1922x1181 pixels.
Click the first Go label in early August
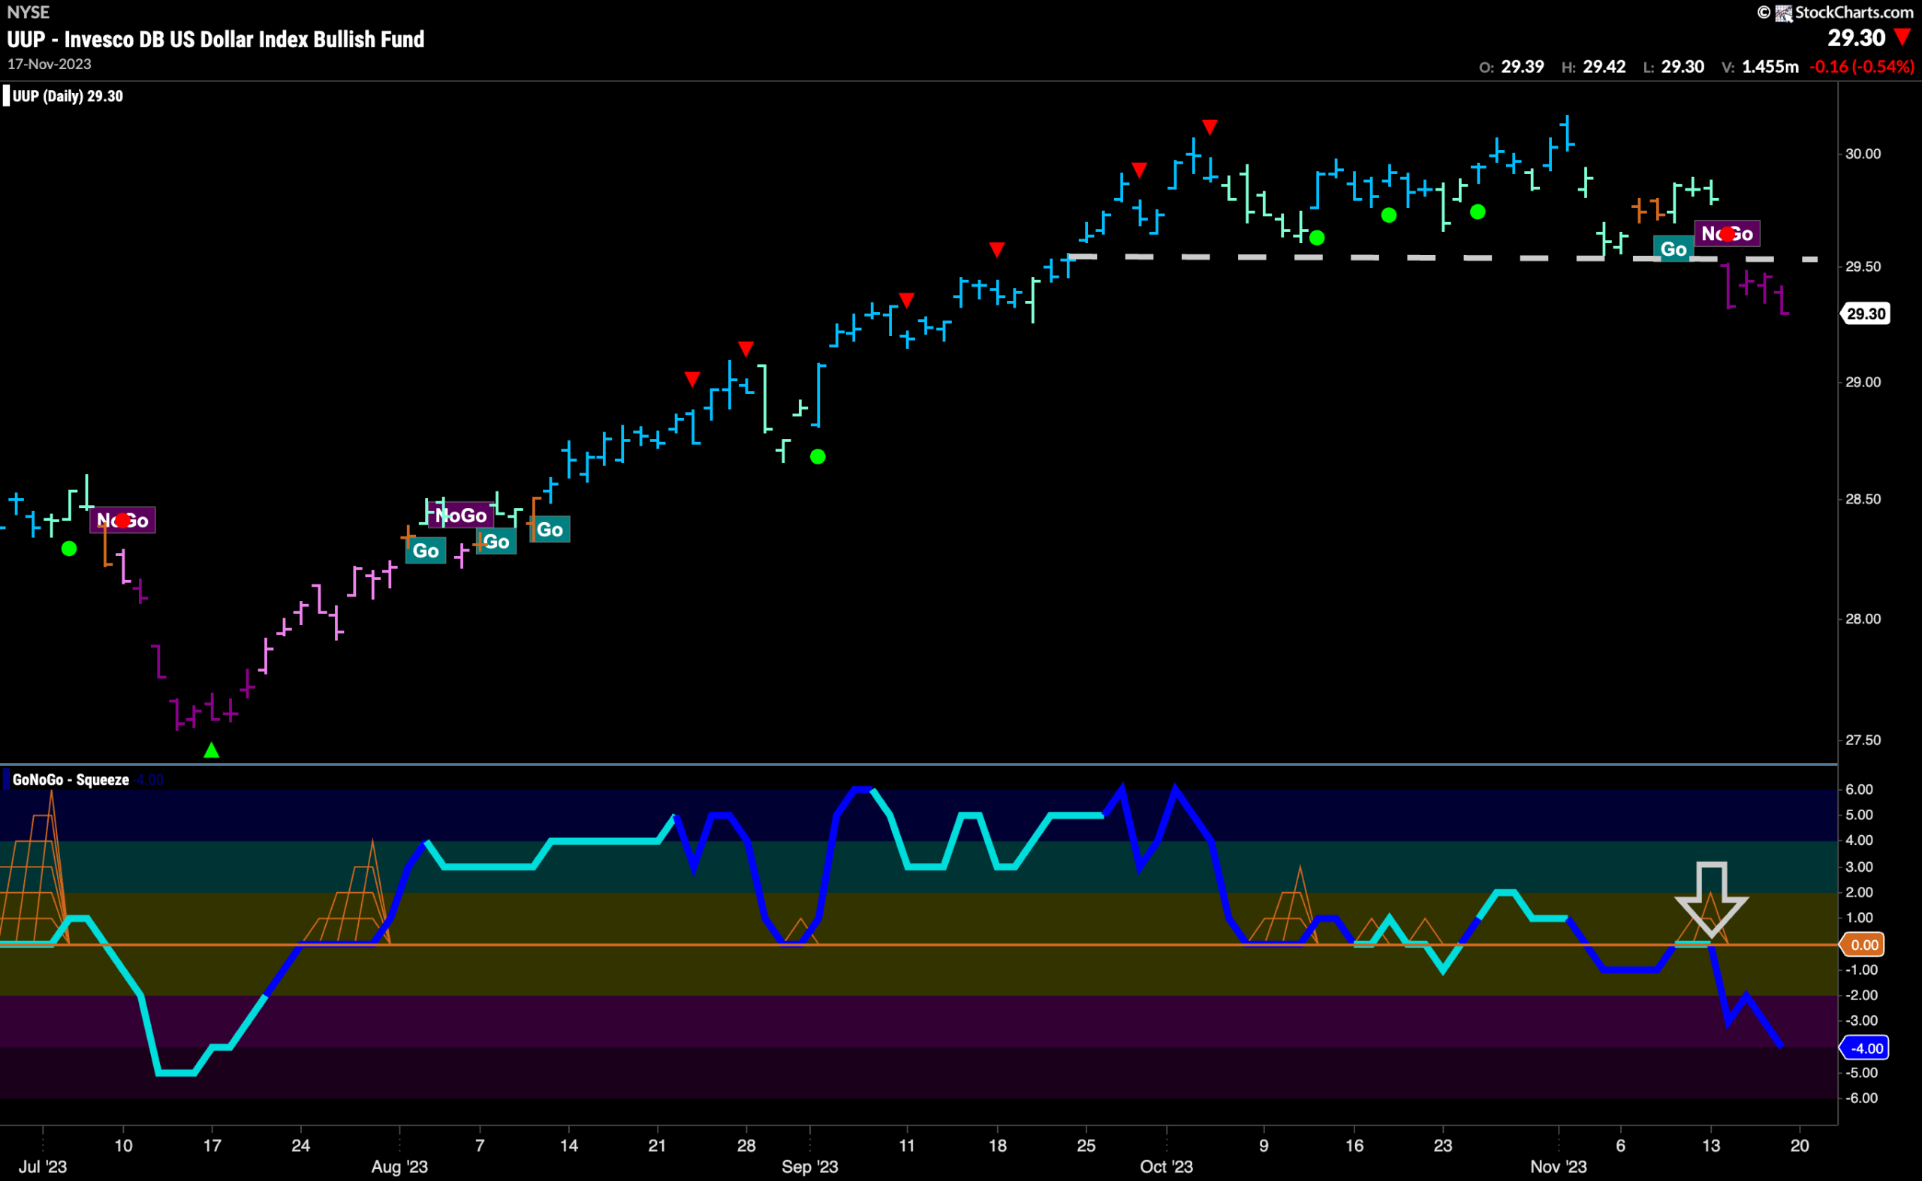(x=426, y=551)
